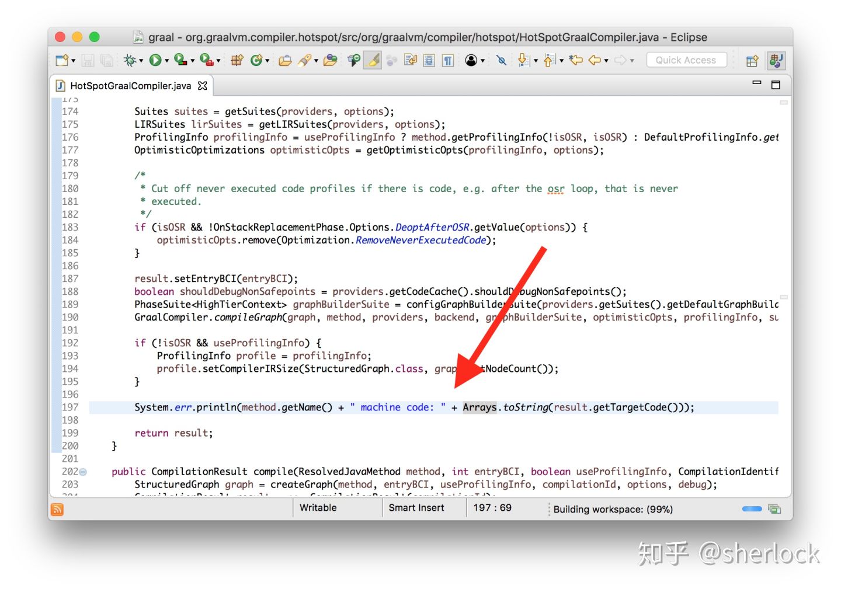Click the Forward navigation arrow
This screenshot has height=589, width=841.
(621, 60)
